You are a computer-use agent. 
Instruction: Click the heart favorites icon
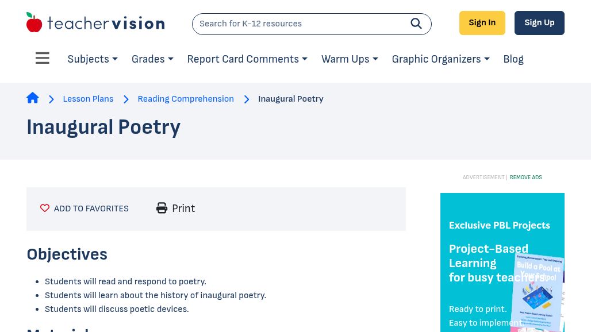tap(45, 209)
